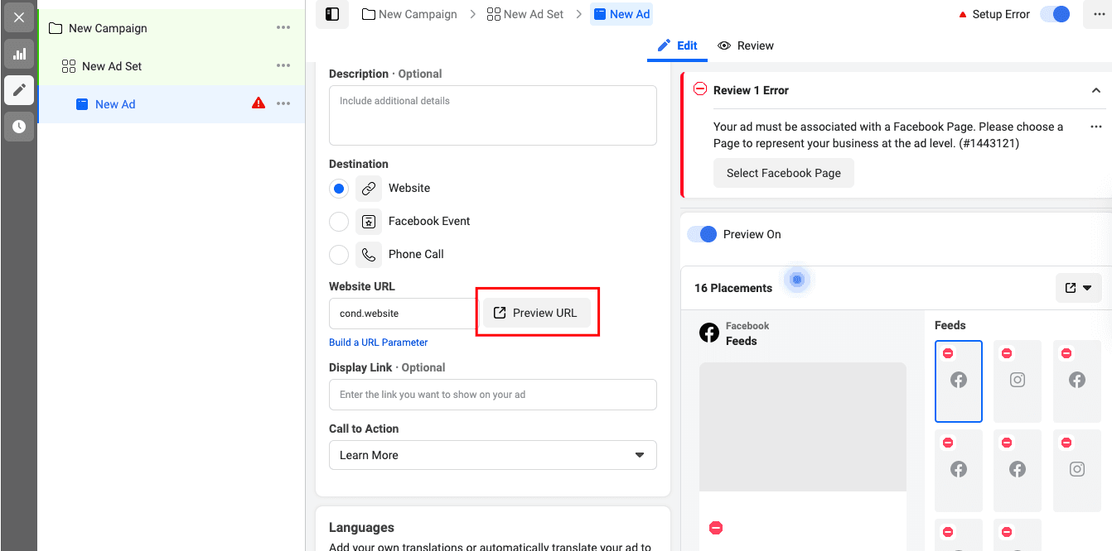Open three-dot options on error message

[1096, 127]
